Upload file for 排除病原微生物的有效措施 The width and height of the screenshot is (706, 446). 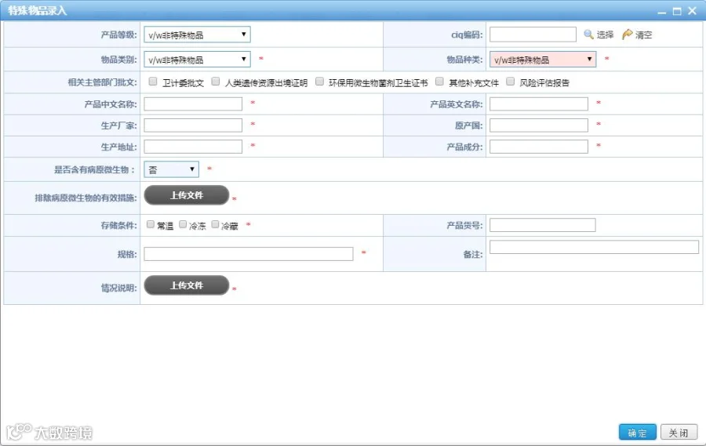[187, 195]
